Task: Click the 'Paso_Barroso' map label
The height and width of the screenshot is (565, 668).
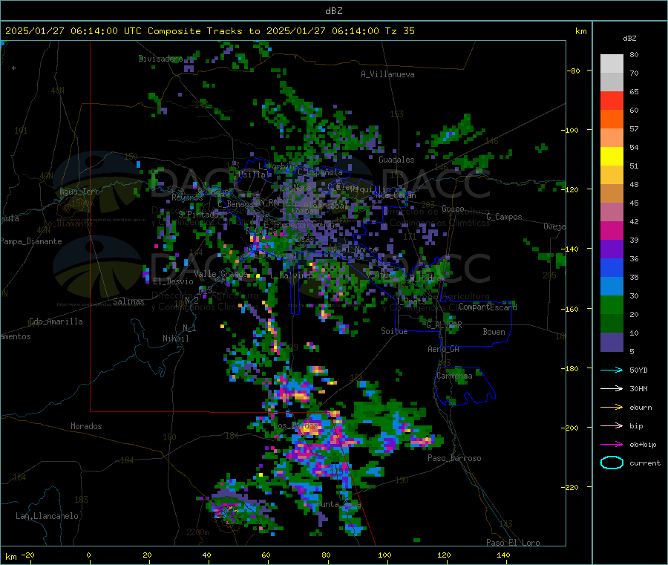Action: 454,458
